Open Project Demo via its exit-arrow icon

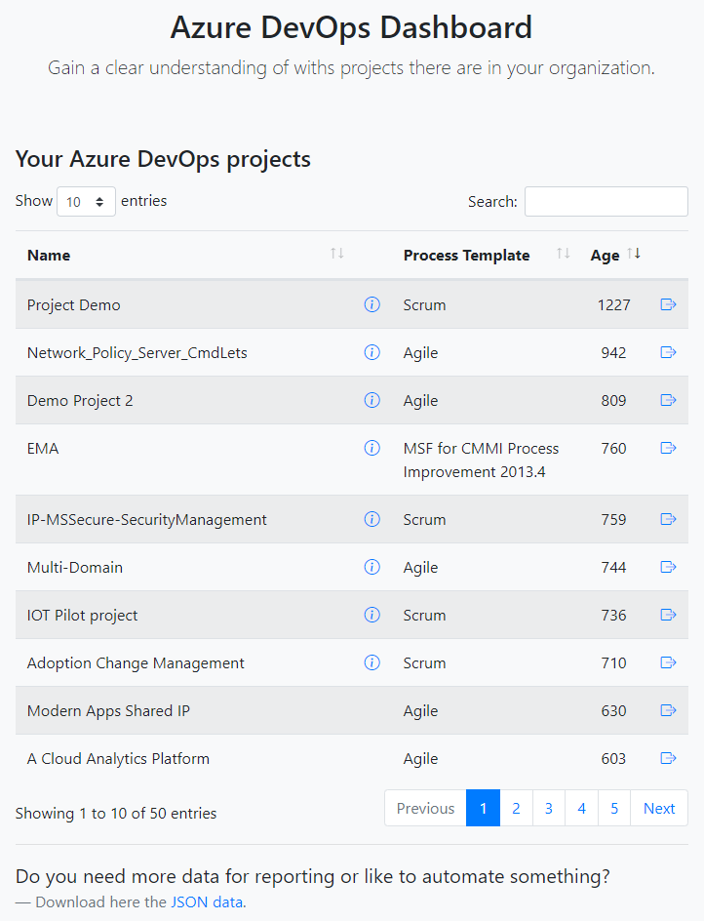pyautogui.click(x=668, y=304)
